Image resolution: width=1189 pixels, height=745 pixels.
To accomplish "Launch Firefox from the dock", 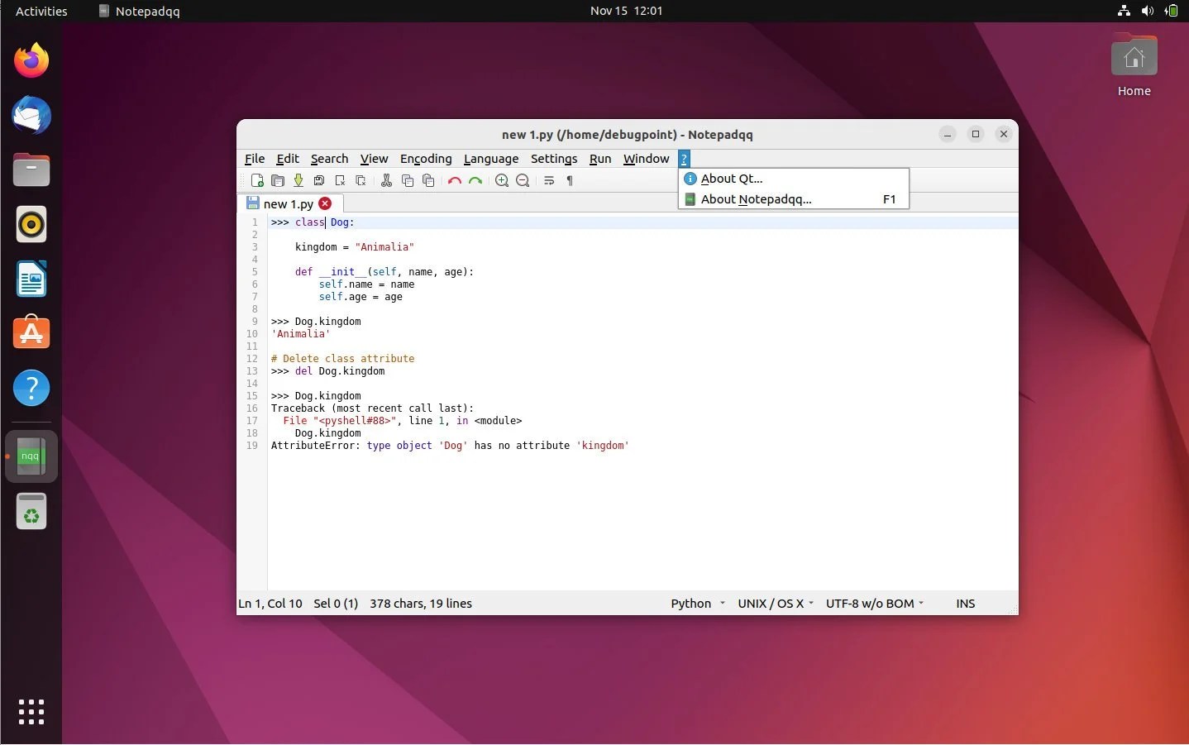I will pos(31,60).
